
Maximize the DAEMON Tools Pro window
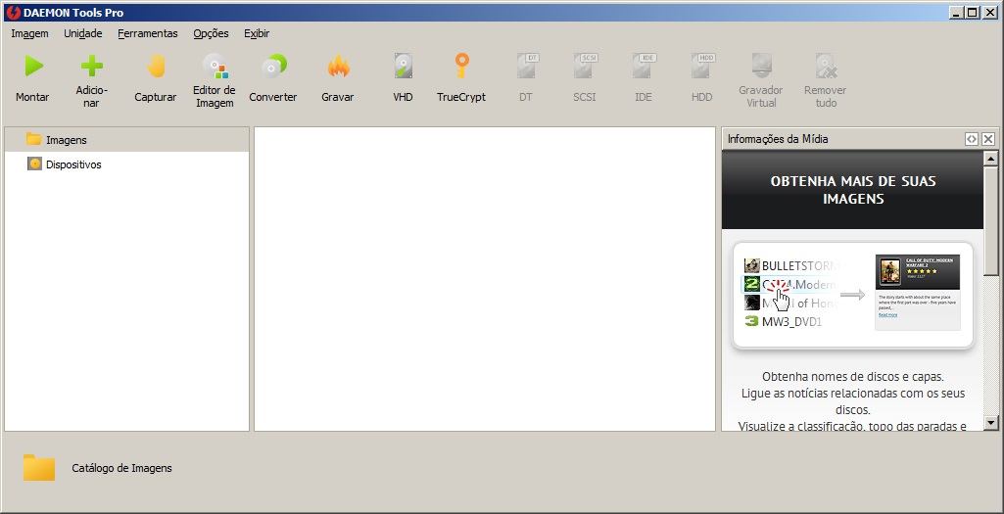pyautogui.click(x=973, y=12)
